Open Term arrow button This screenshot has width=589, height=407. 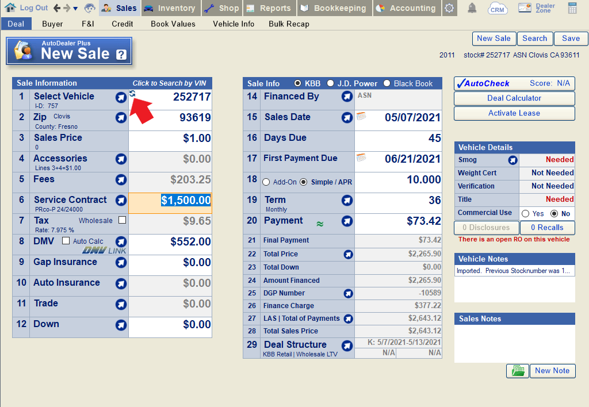click(x=347, y=201)
